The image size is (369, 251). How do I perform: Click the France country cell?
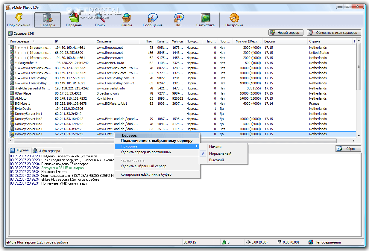coord(314,104)
